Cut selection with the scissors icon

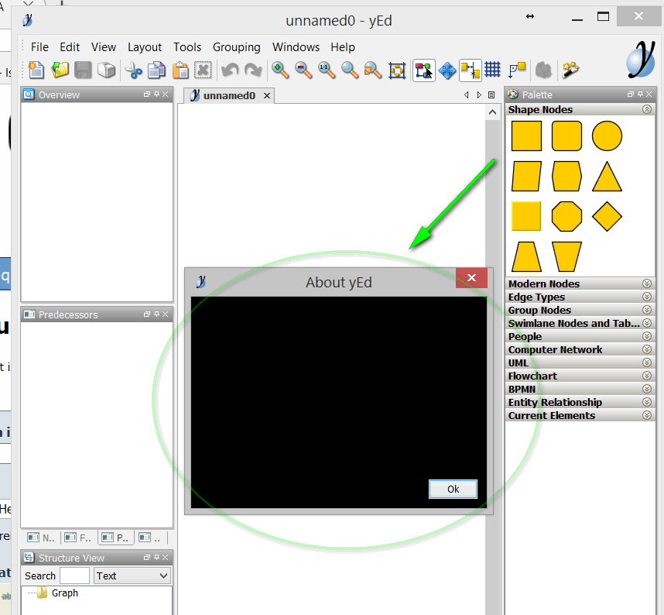tap(134, 70)
